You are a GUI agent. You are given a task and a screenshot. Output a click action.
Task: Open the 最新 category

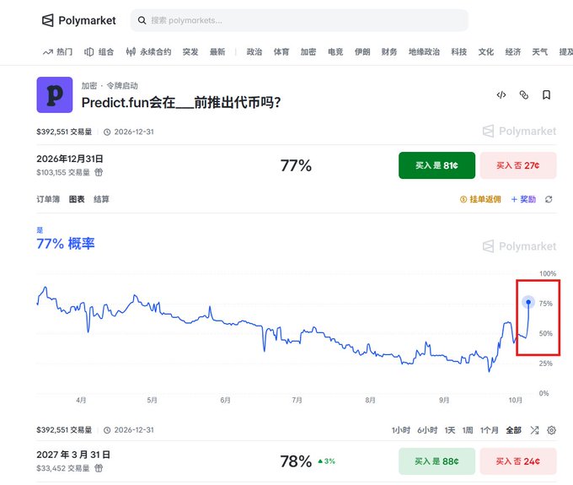(x=217, y=52)
